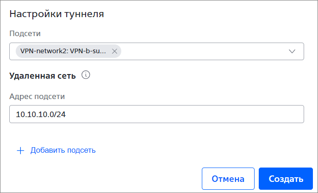Image resolution: width=318 pixels, height=193 pixels.
Task: Click the Подсети field label
Action: (x=25, y=33)
